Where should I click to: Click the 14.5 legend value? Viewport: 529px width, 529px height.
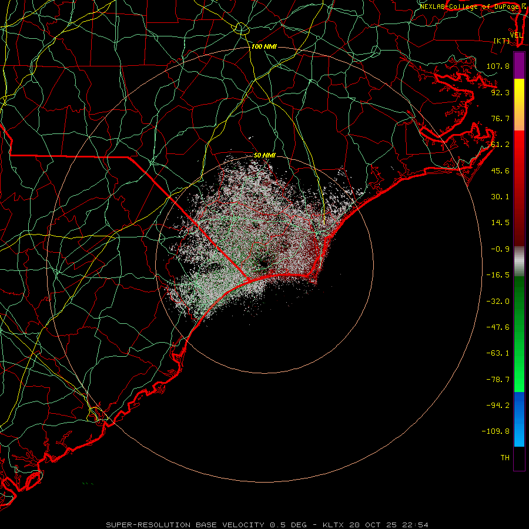500,223
